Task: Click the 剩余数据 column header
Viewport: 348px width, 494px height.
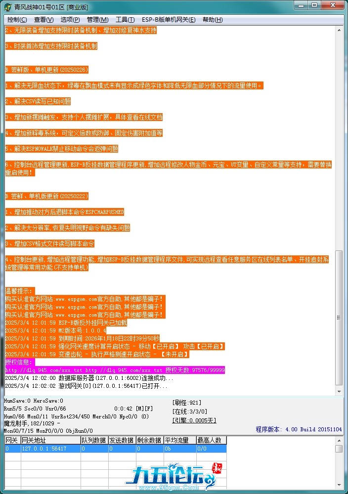Action: tap(150, 440)
